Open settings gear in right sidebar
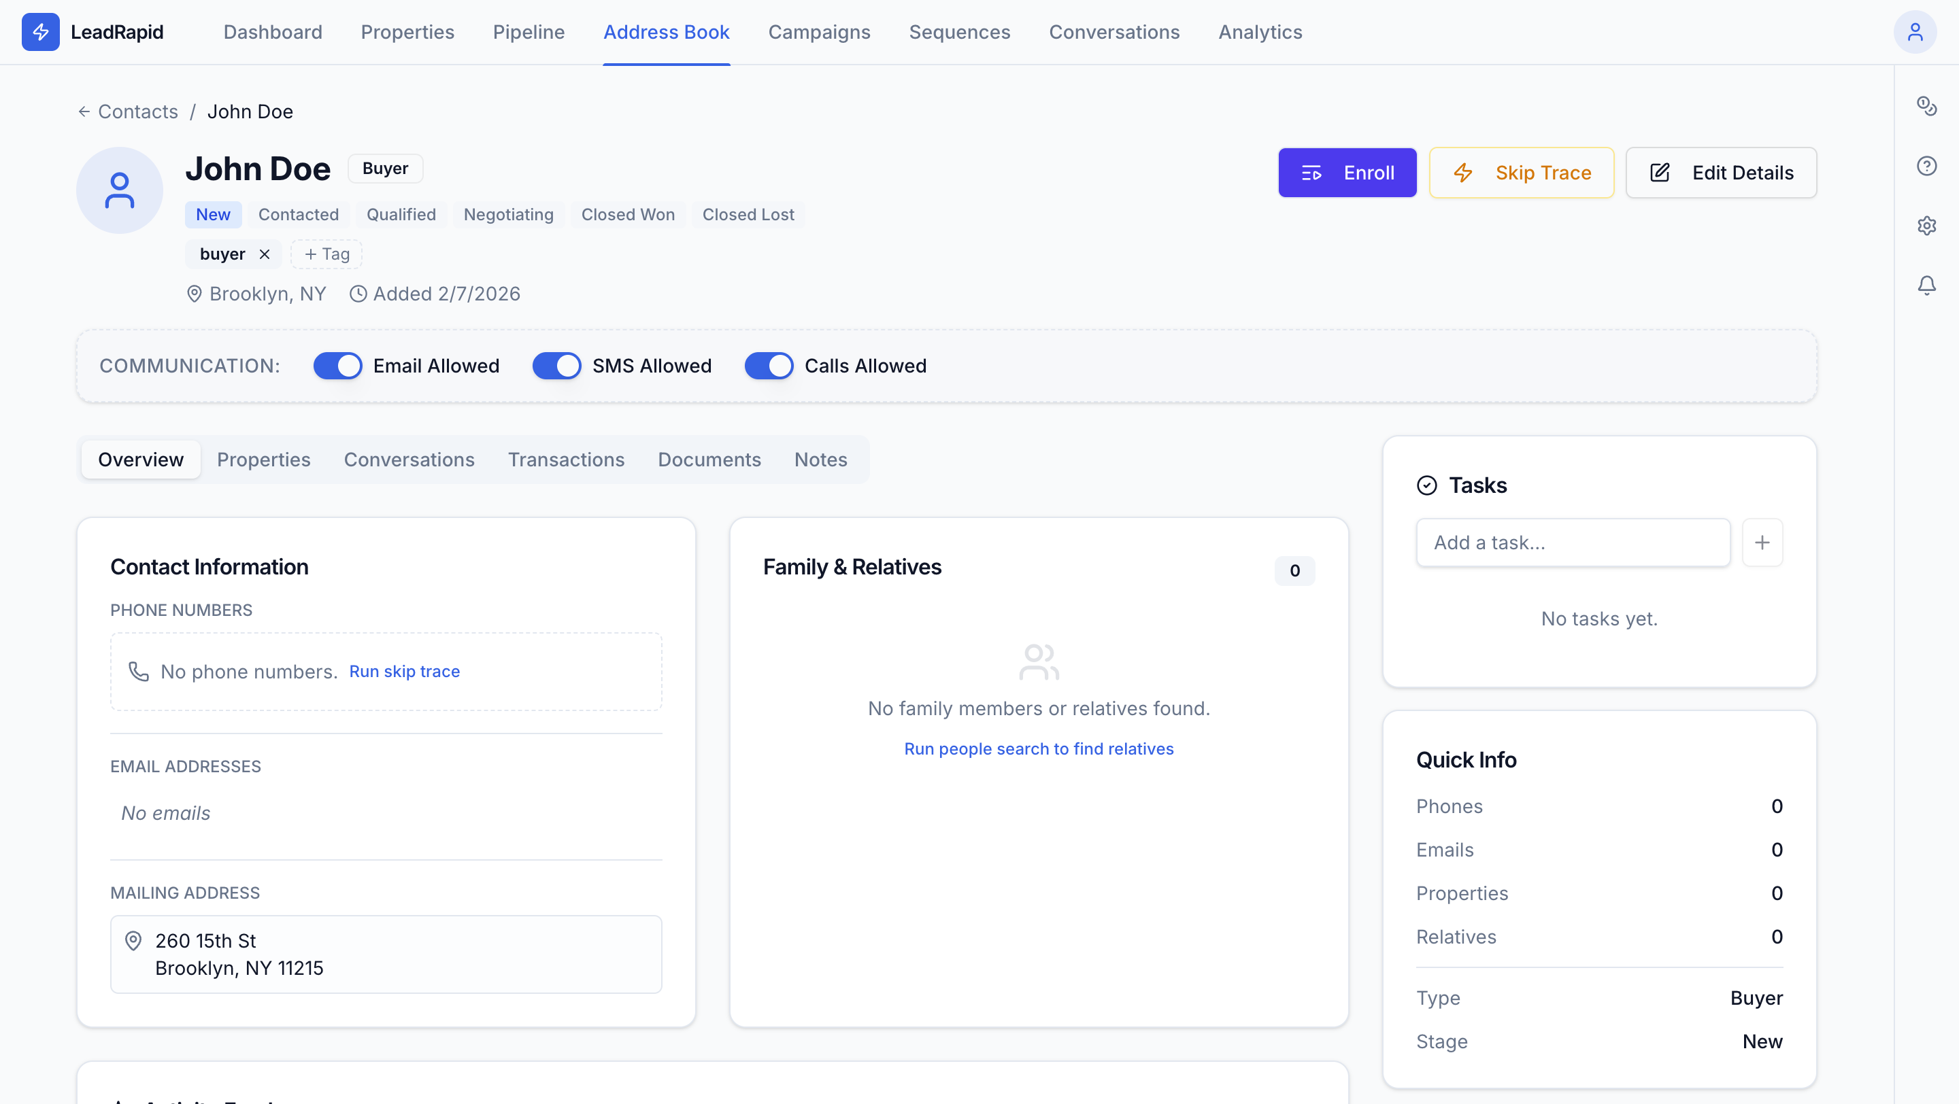Image resolution: width=1959 pixels, height=1104 pixels. tap(1926, 226)
